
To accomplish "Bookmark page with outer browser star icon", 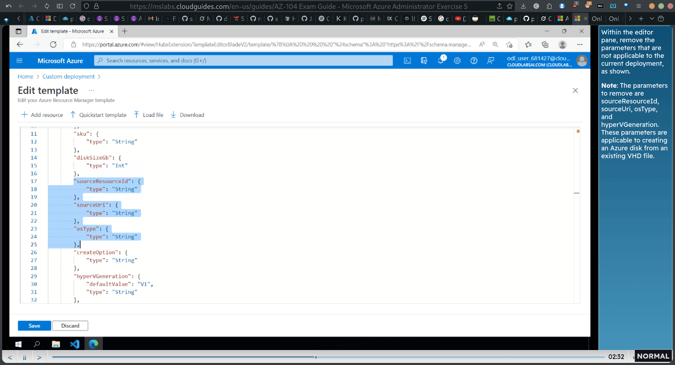I will pos(510,6).
